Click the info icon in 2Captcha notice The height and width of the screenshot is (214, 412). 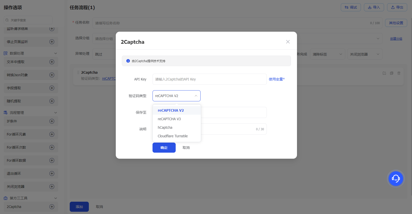pyautogui.click(x=128, y=61)
